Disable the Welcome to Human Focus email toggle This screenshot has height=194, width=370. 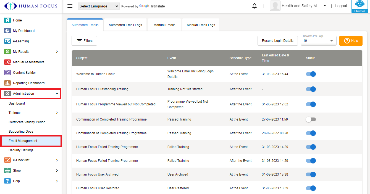coord(311,74)
